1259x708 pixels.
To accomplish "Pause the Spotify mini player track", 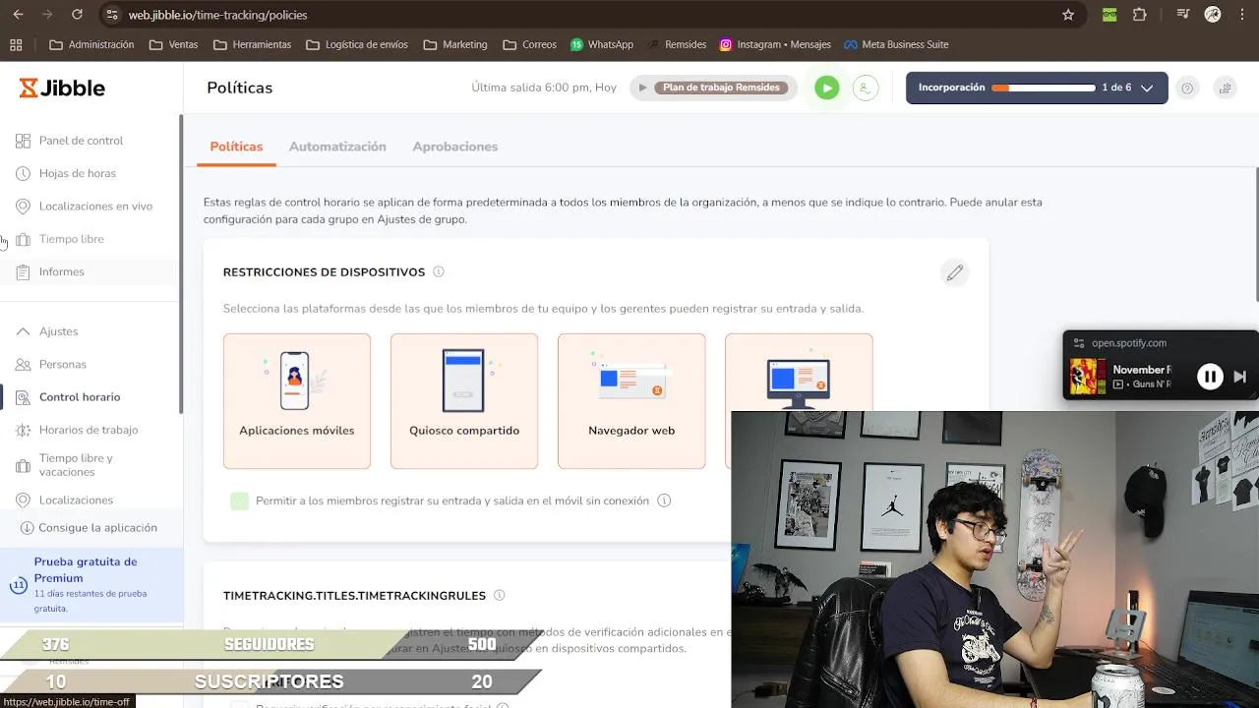I will [1210, 377].
